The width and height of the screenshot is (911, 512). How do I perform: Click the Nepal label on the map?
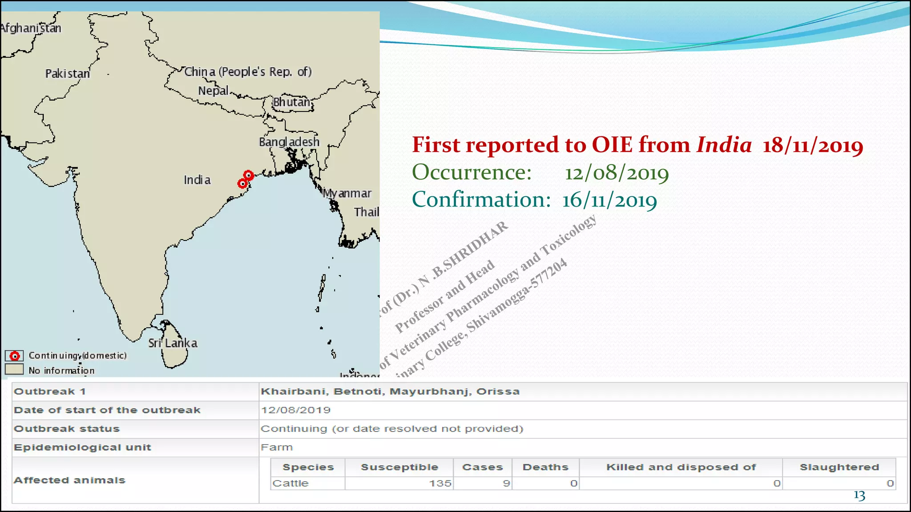click(213, 91)
